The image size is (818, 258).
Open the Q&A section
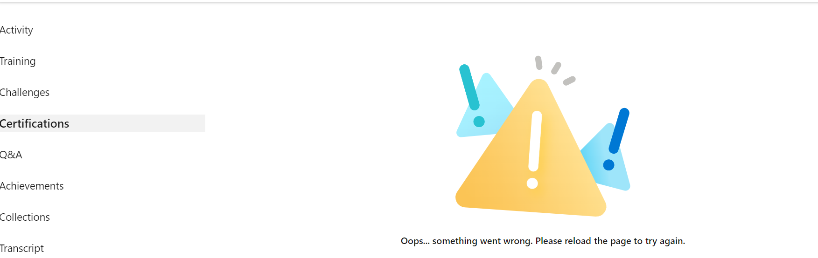click(11, 155)
